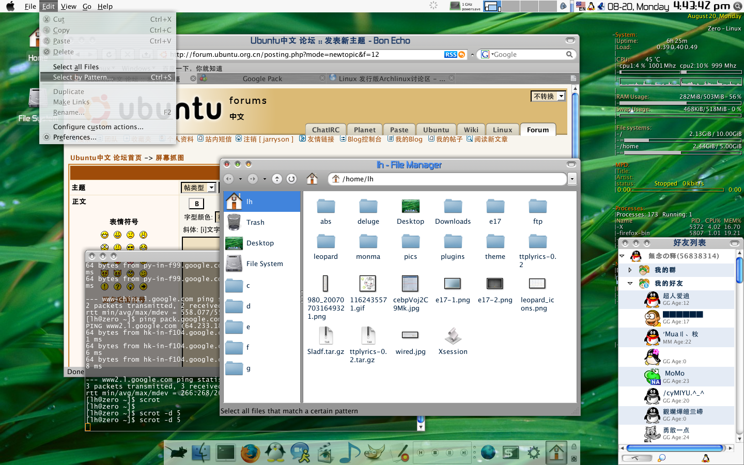Open the forward history dropdown arrow
The image size is (744, 465).
pyautogui.click(x=265, y=179)
